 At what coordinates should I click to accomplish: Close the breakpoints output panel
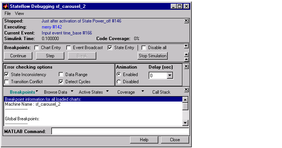[x=186, y=90]
